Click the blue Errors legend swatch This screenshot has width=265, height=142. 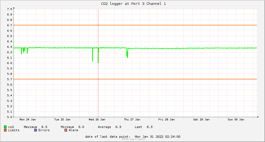[35, 130]
